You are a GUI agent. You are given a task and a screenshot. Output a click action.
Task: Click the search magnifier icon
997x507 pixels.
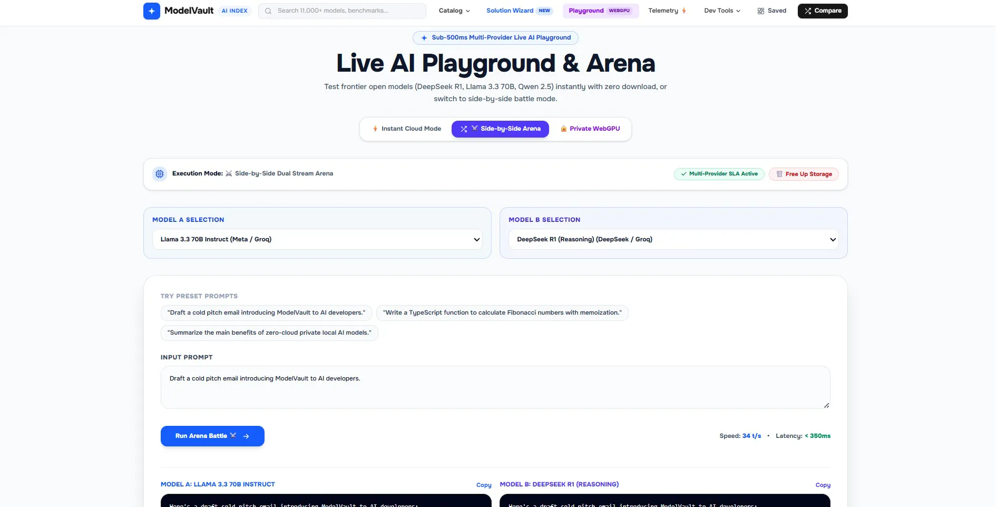(268, 11)
